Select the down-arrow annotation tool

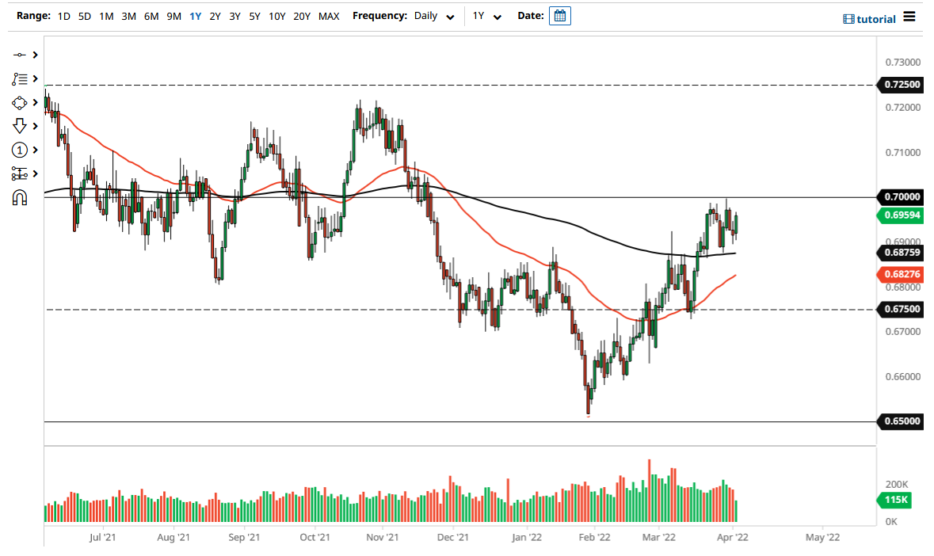tap(20, 125)
